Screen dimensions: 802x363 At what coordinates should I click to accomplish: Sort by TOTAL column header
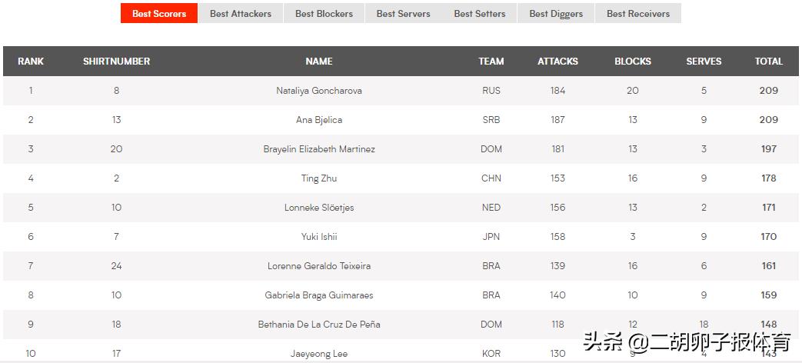tap(768, 61)
